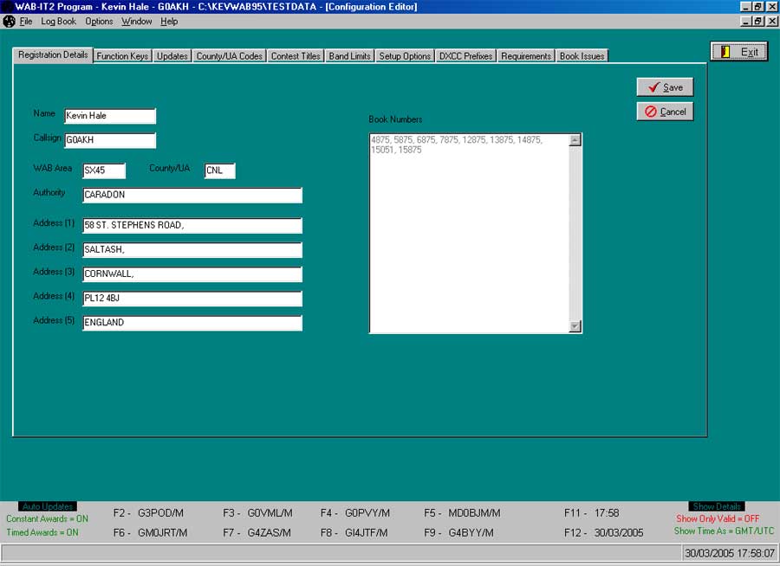Click the down arrow on Book Numbers scrollbar
The image size is (780, 566).
(574, 325)
